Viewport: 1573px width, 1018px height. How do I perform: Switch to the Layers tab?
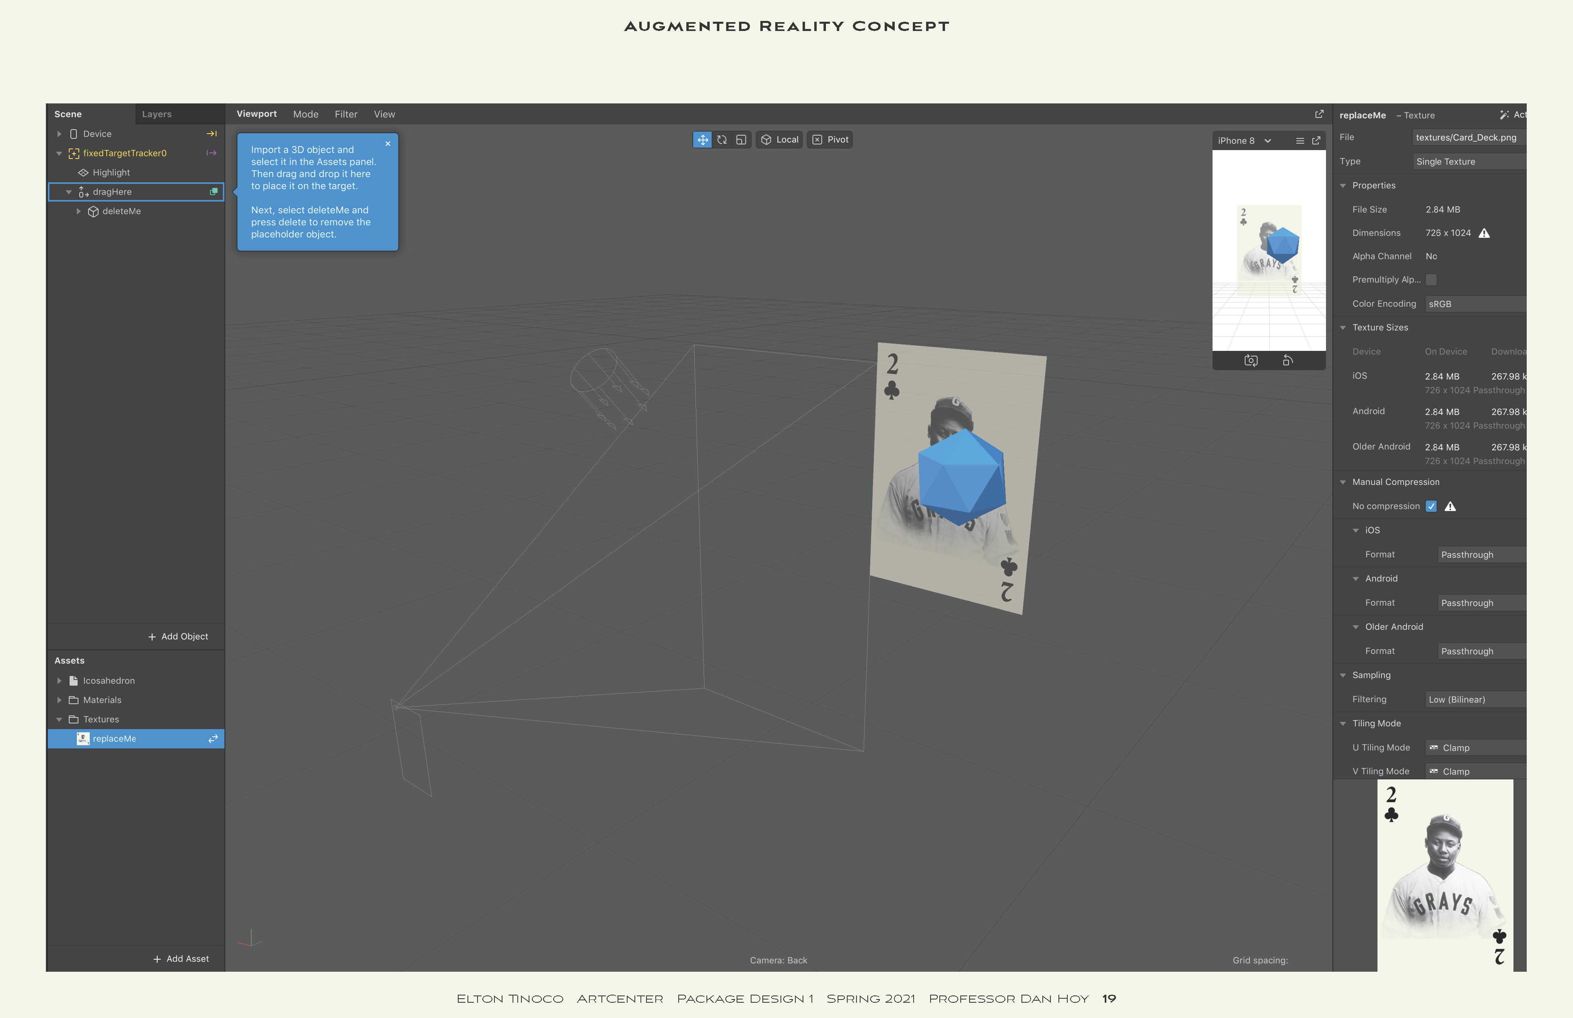point(156,114)
